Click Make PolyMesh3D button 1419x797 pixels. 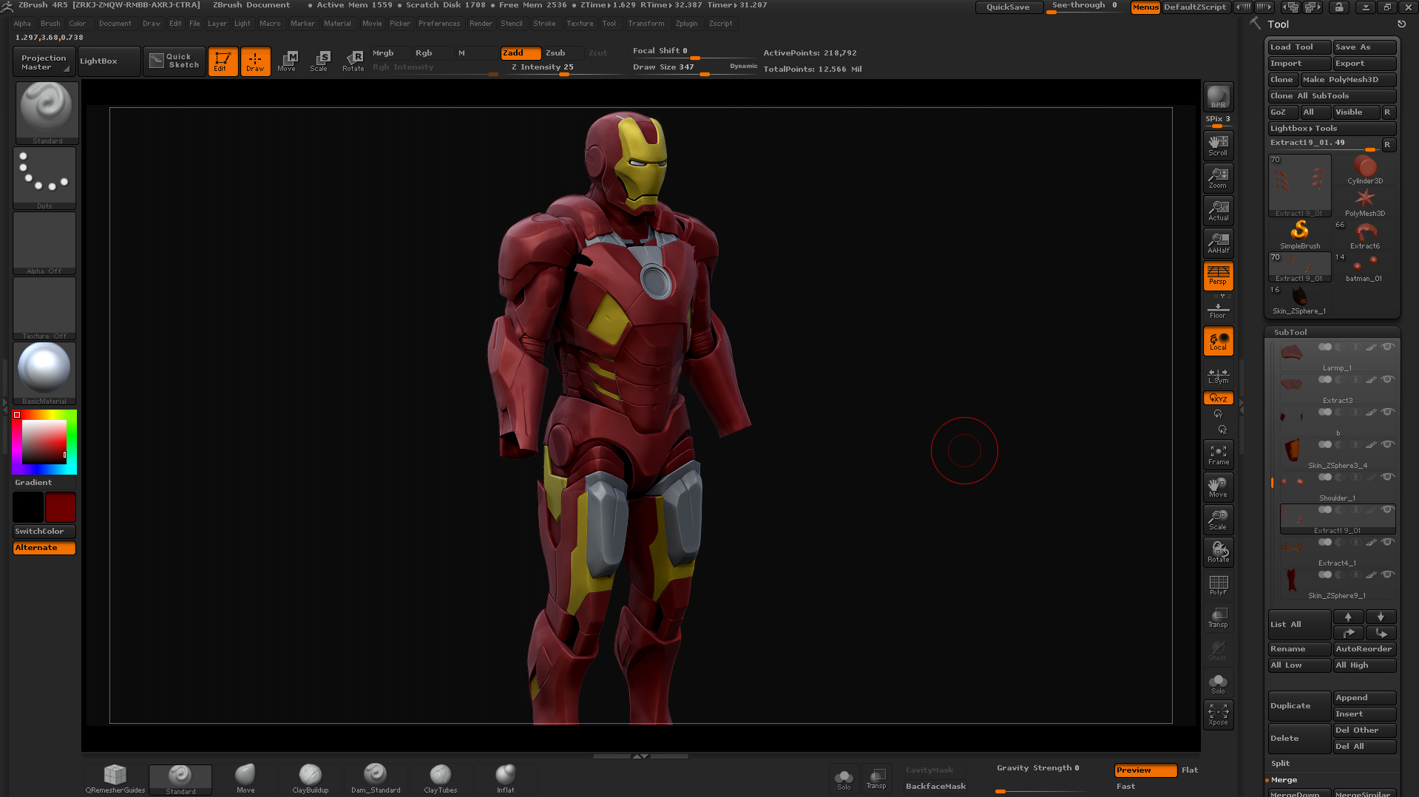click(x=1348, y=80)
